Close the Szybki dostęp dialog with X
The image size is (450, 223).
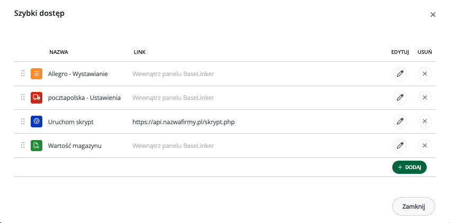433,15
